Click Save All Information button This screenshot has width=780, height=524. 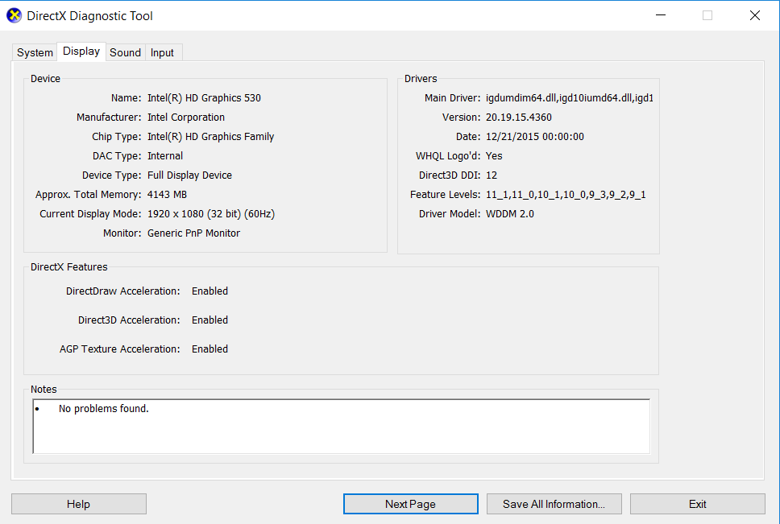[x=554, y=504]
